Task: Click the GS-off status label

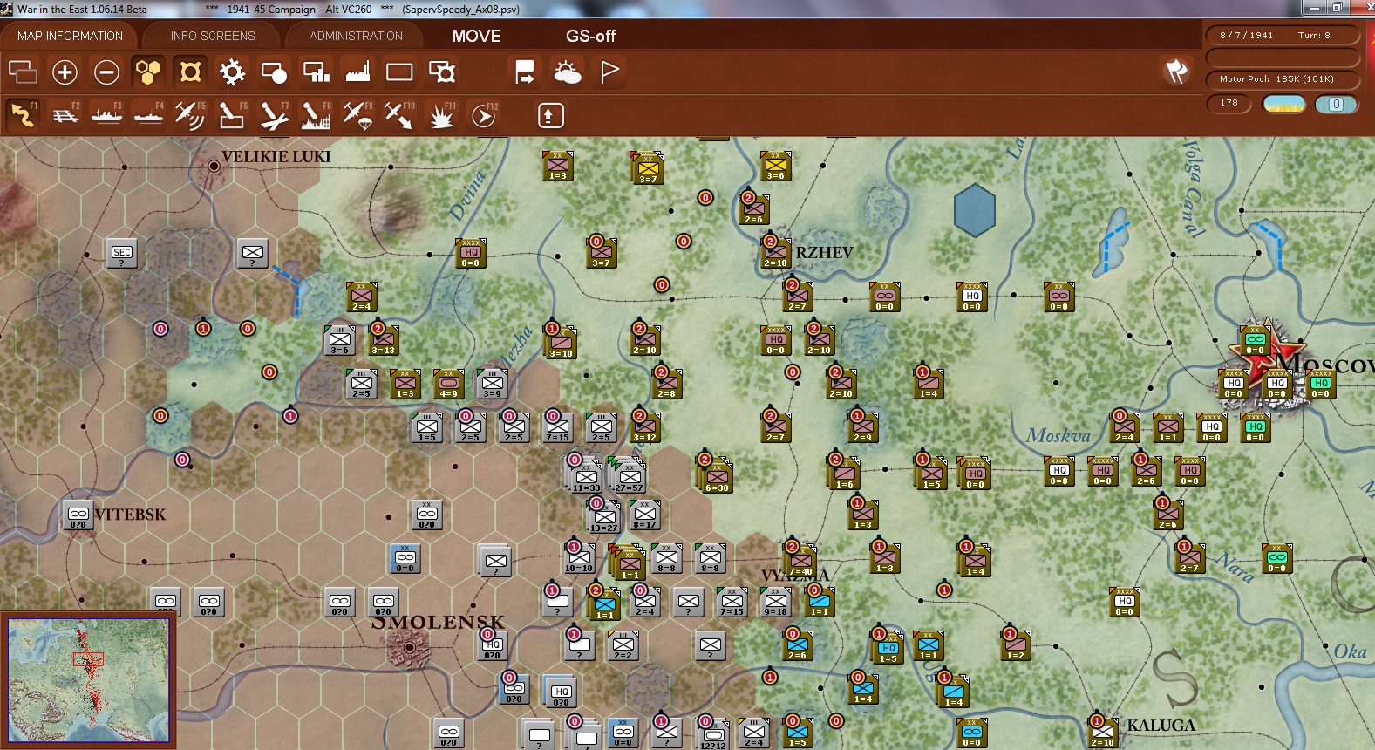Action: tap(590, 36)
